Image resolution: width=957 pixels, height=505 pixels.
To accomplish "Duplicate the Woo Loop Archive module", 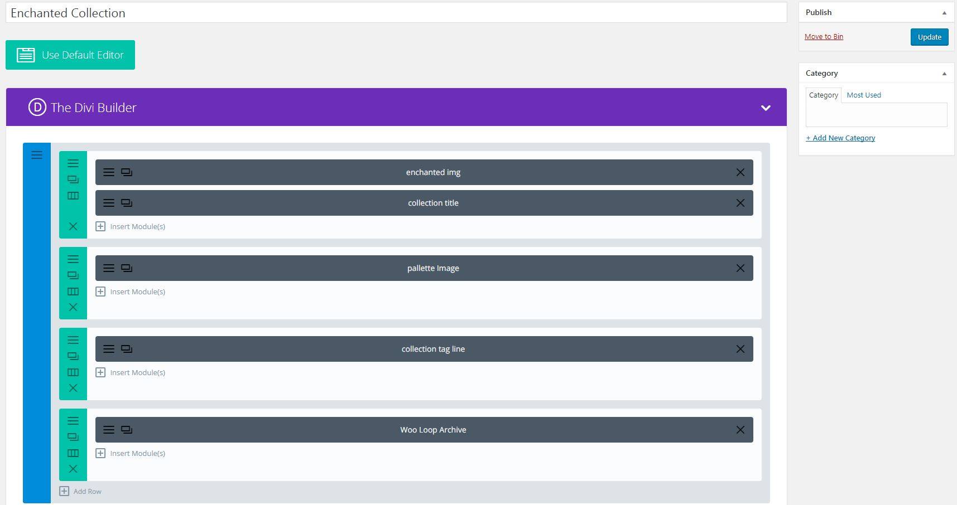I will coord(127,430).
